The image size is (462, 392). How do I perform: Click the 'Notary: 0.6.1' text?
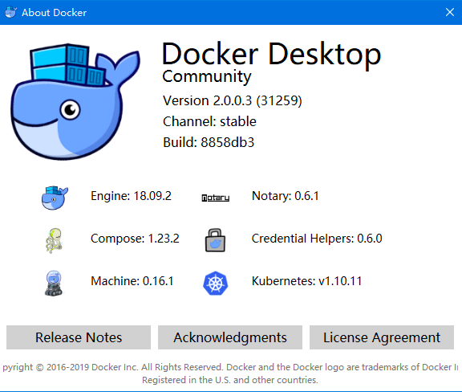[286, 196]
